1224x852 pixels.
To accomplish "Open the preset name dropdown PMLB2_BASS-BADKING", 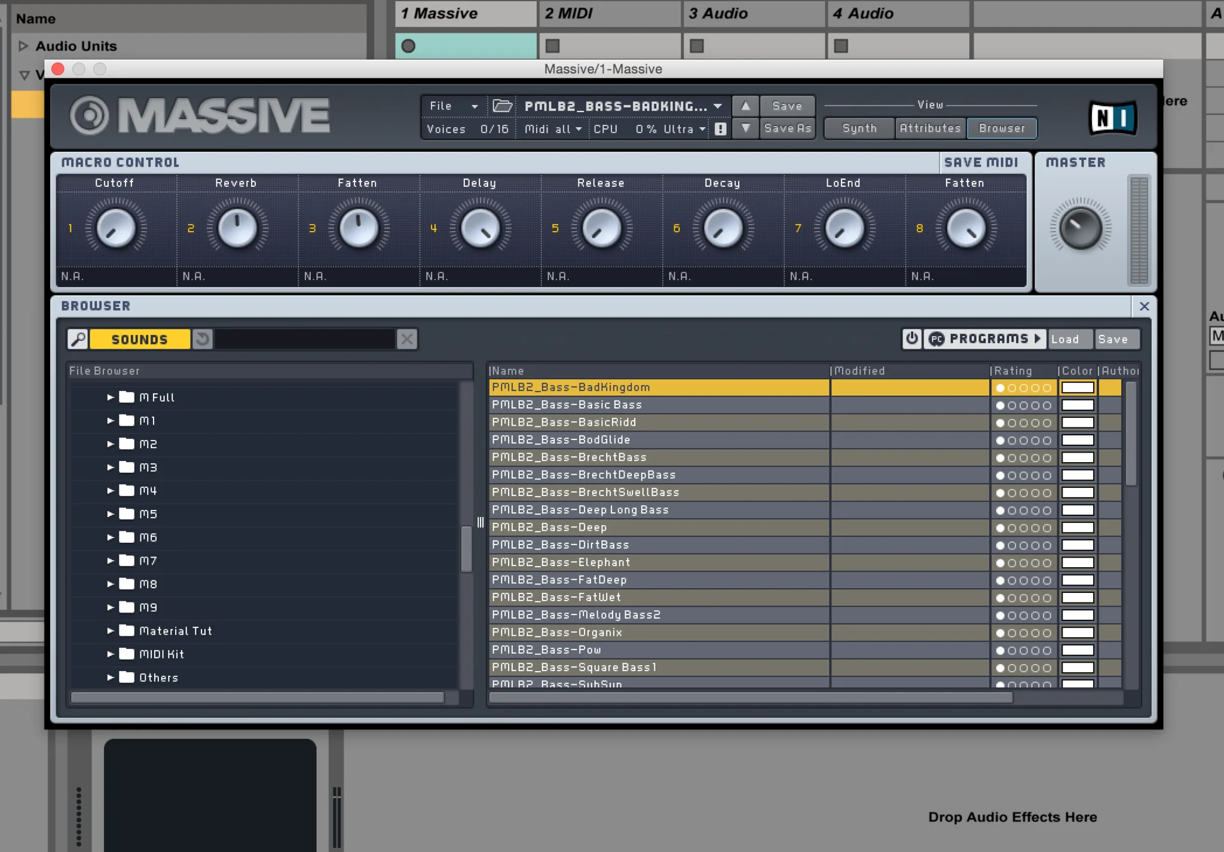I will click(x=623, y=106).
